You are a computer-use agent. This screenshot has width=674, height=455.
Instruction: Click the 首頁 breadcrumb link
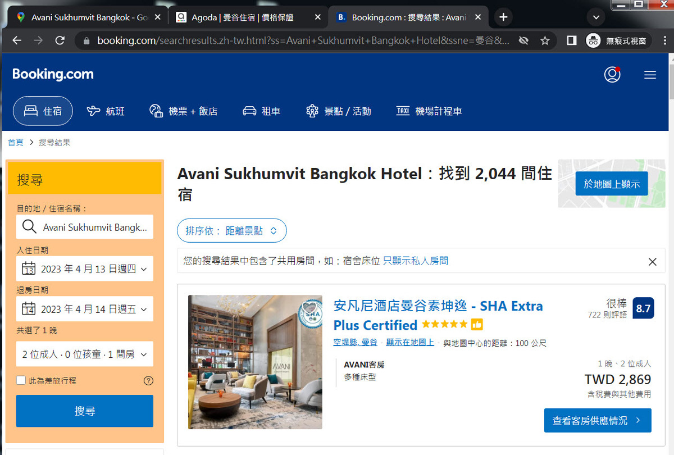pos(16,143)
